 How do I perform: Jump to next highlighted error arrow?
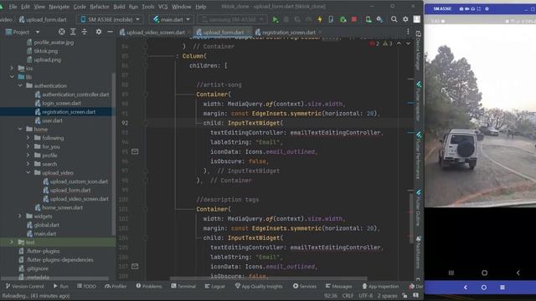[408, 43]
